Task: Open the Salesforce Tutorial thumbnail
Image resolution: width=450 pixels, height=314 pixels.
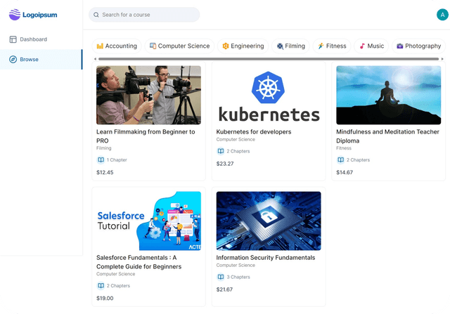Action: pyautogui.click(x=148, y=221)
